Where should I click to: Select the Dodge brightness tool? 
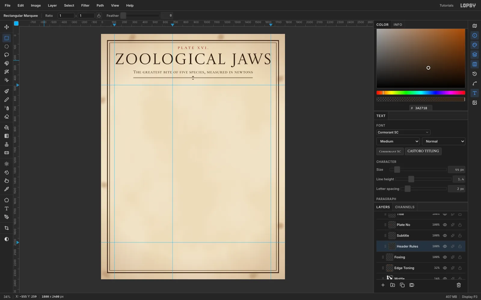7,164
